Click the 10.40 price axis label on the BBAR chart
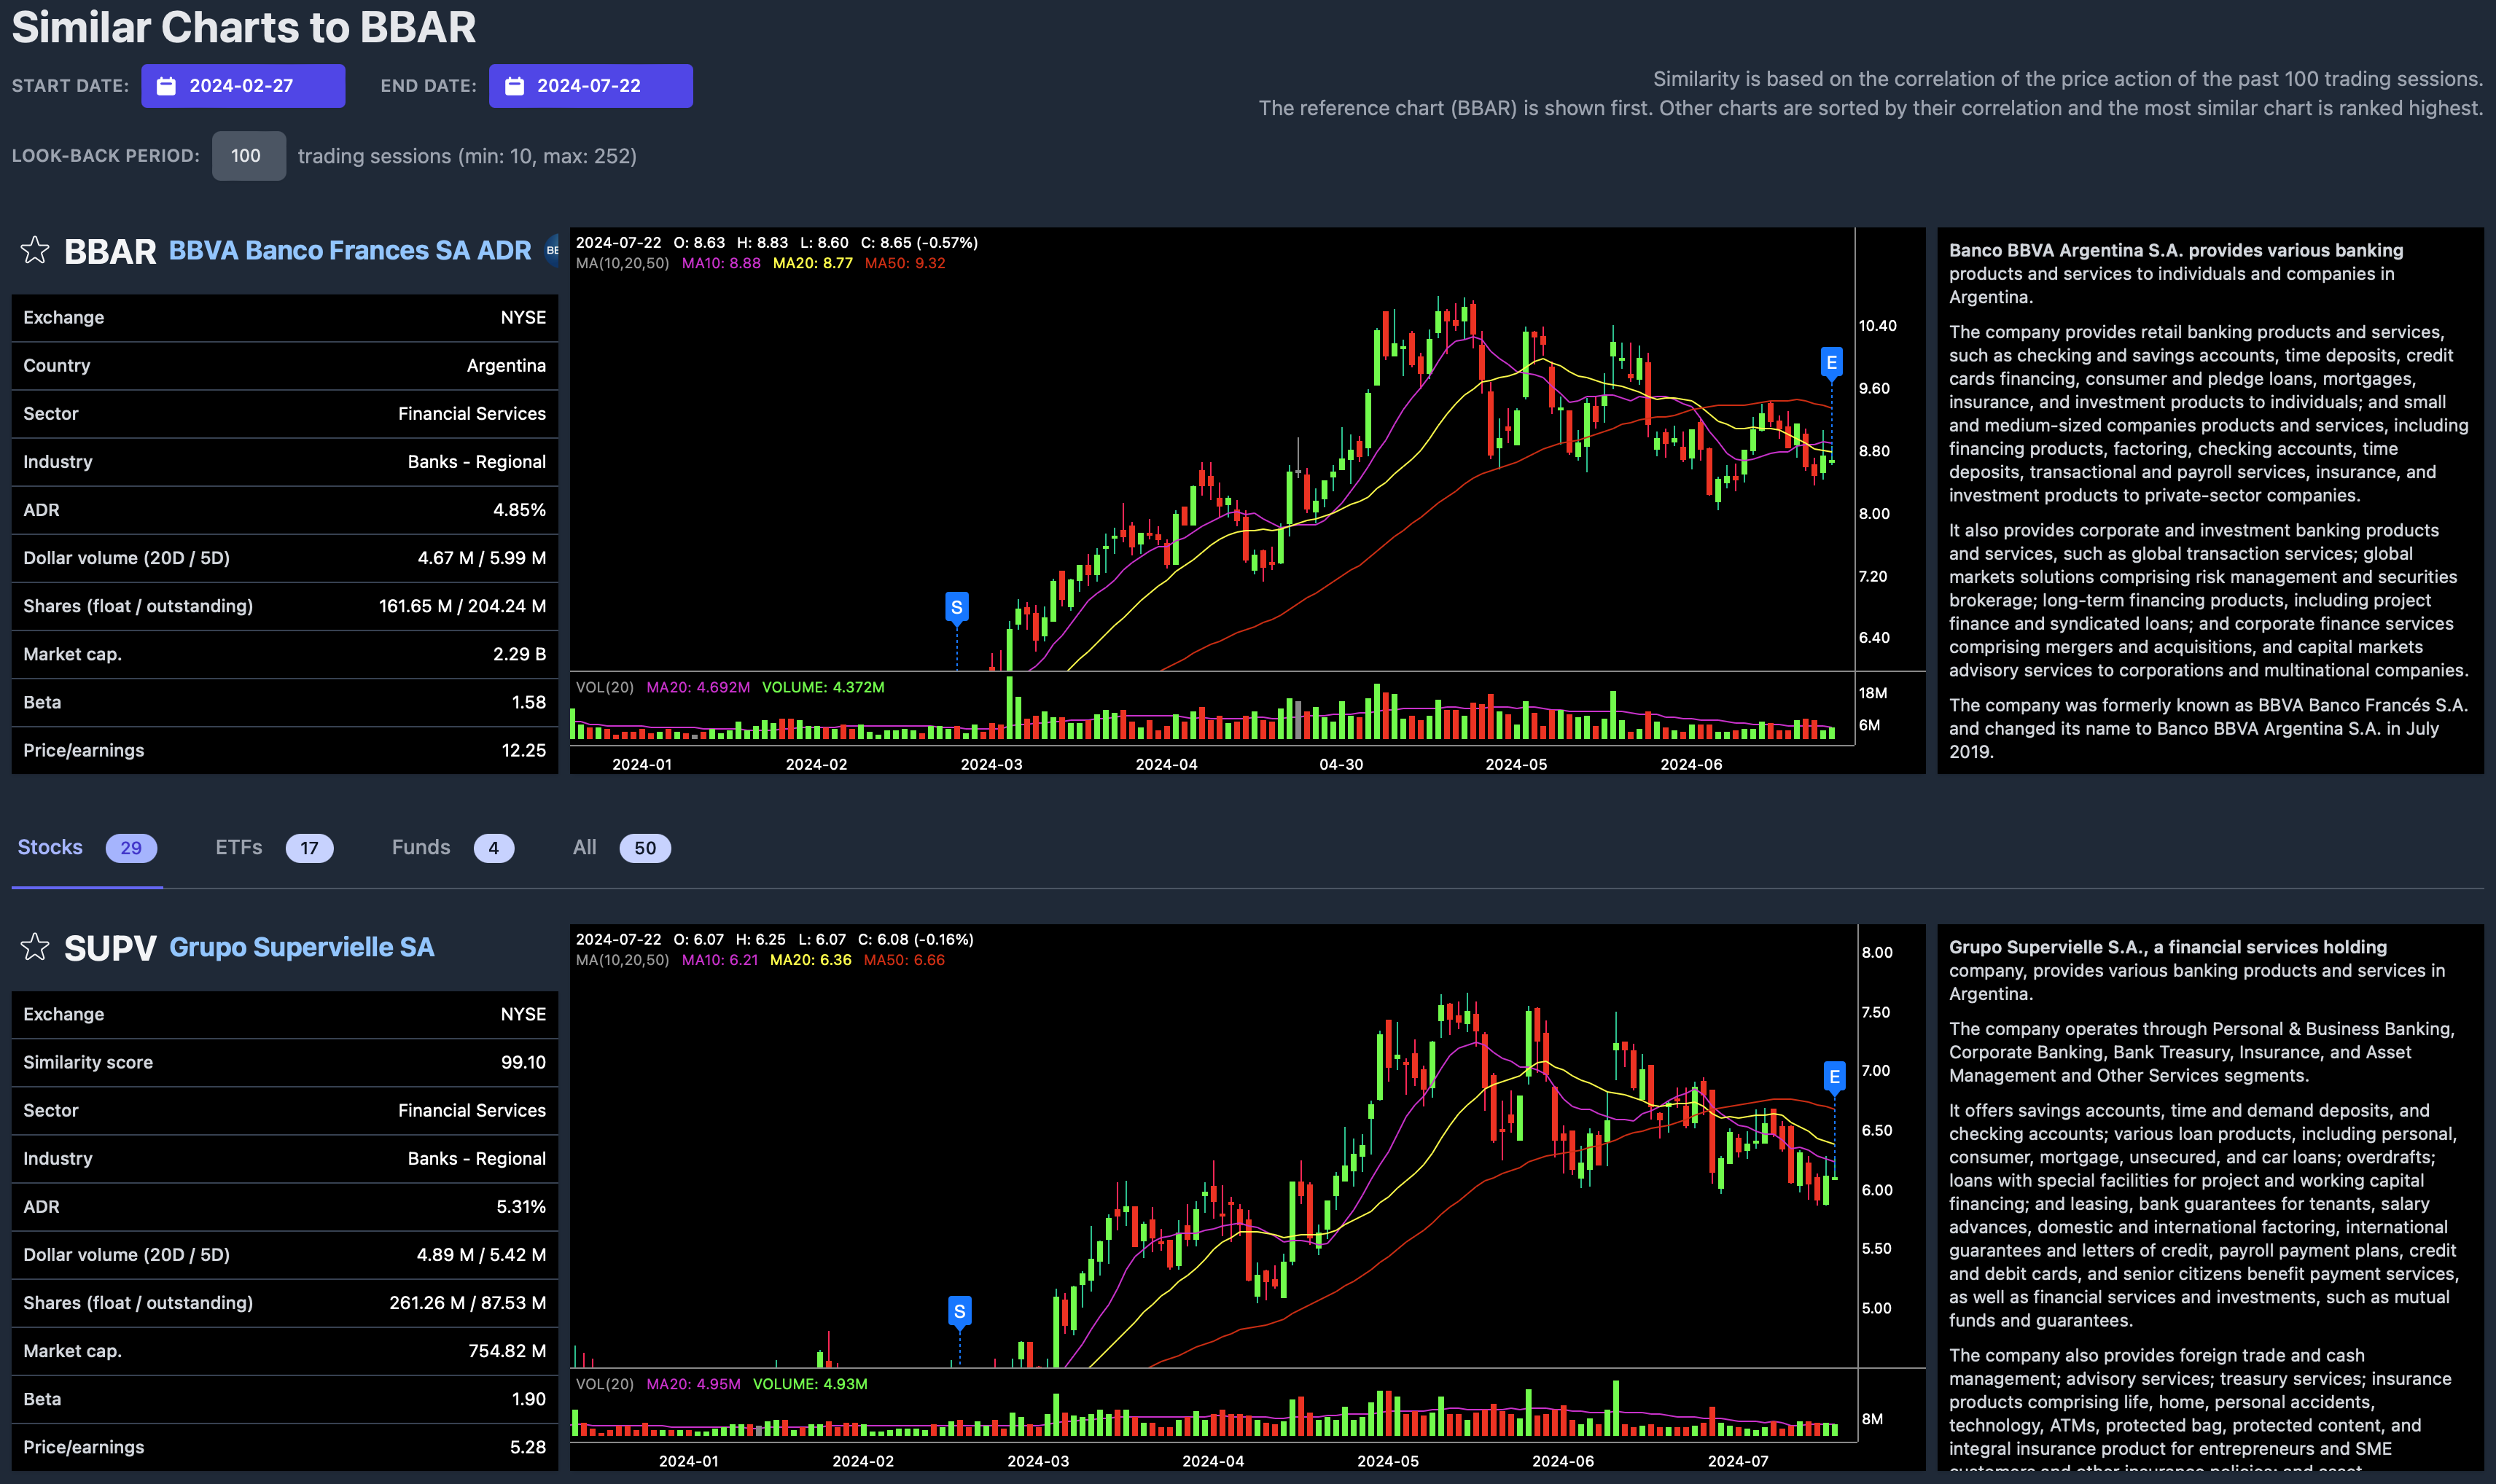 click(x=1877, y=326)
